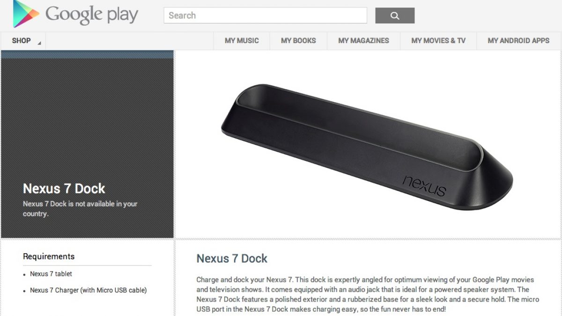Open the MY MAGAZINES tab
The height and width of the screenshot is (316, 562).
click(x=363, y=41)
